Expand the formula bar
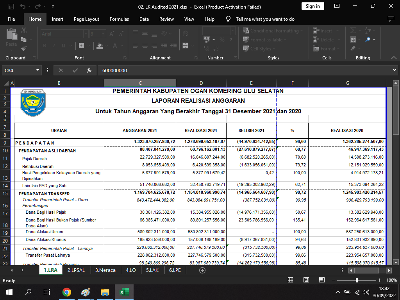 395,70
